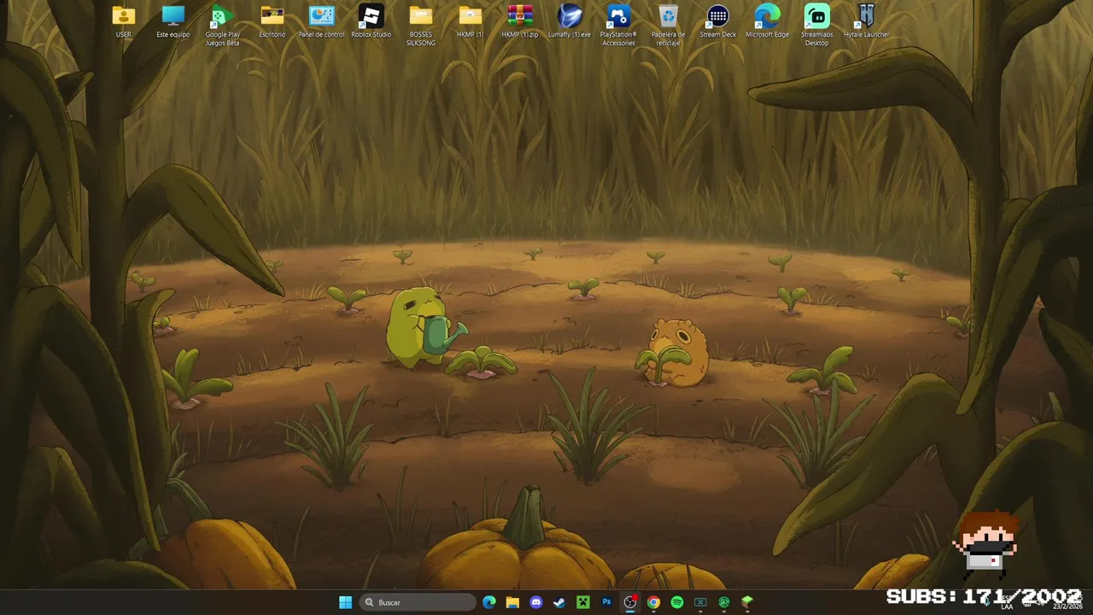Open Google Chrome from the taskbar
This screenshot has height=615, width=1093.
click(x=653, y=602)
